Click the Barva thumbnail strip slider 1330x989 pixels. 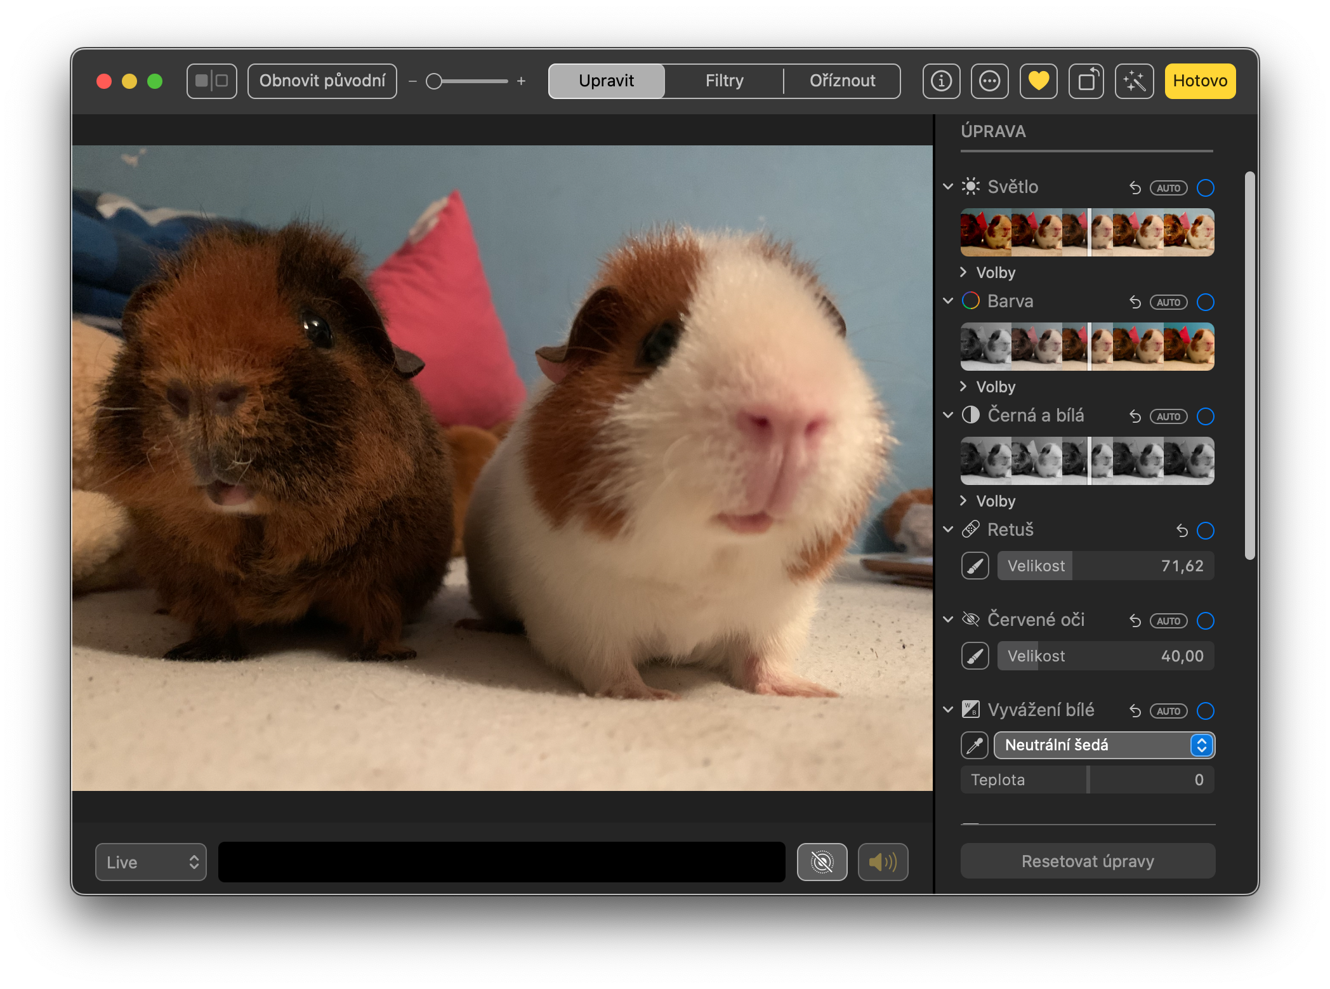click(x=1088, y=347)
